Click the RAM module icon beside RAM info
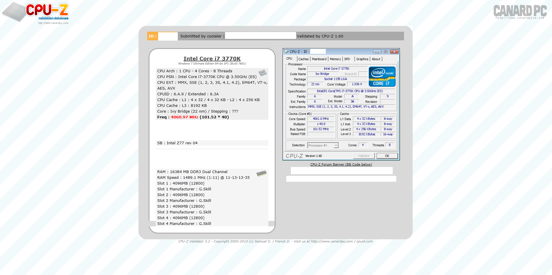This screenshot has width=552, height=275. coord(261,173)
